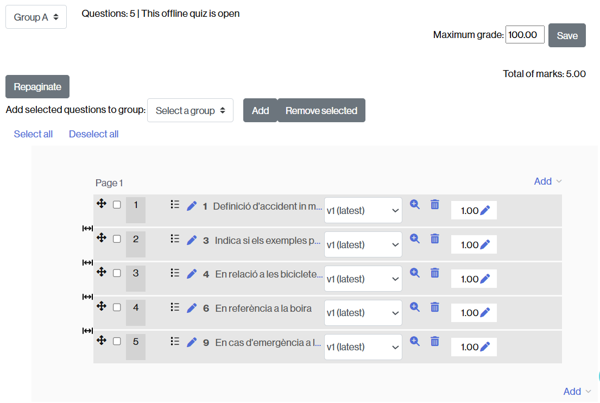Preview question "En cas d'emergència" with magnifier icon
This screenshot has width=600, height=403.
(415, 341)
